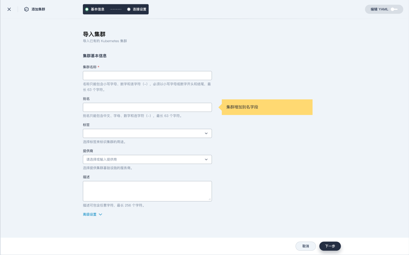Close the add cluster dialog with X icon
Image resolution: width=409 pixels, height=255 pixels.
tap(9, 9)
